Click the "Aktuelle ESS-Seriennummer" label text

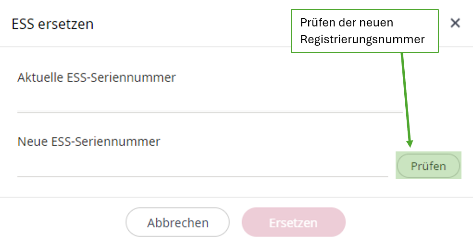[97, 77]
